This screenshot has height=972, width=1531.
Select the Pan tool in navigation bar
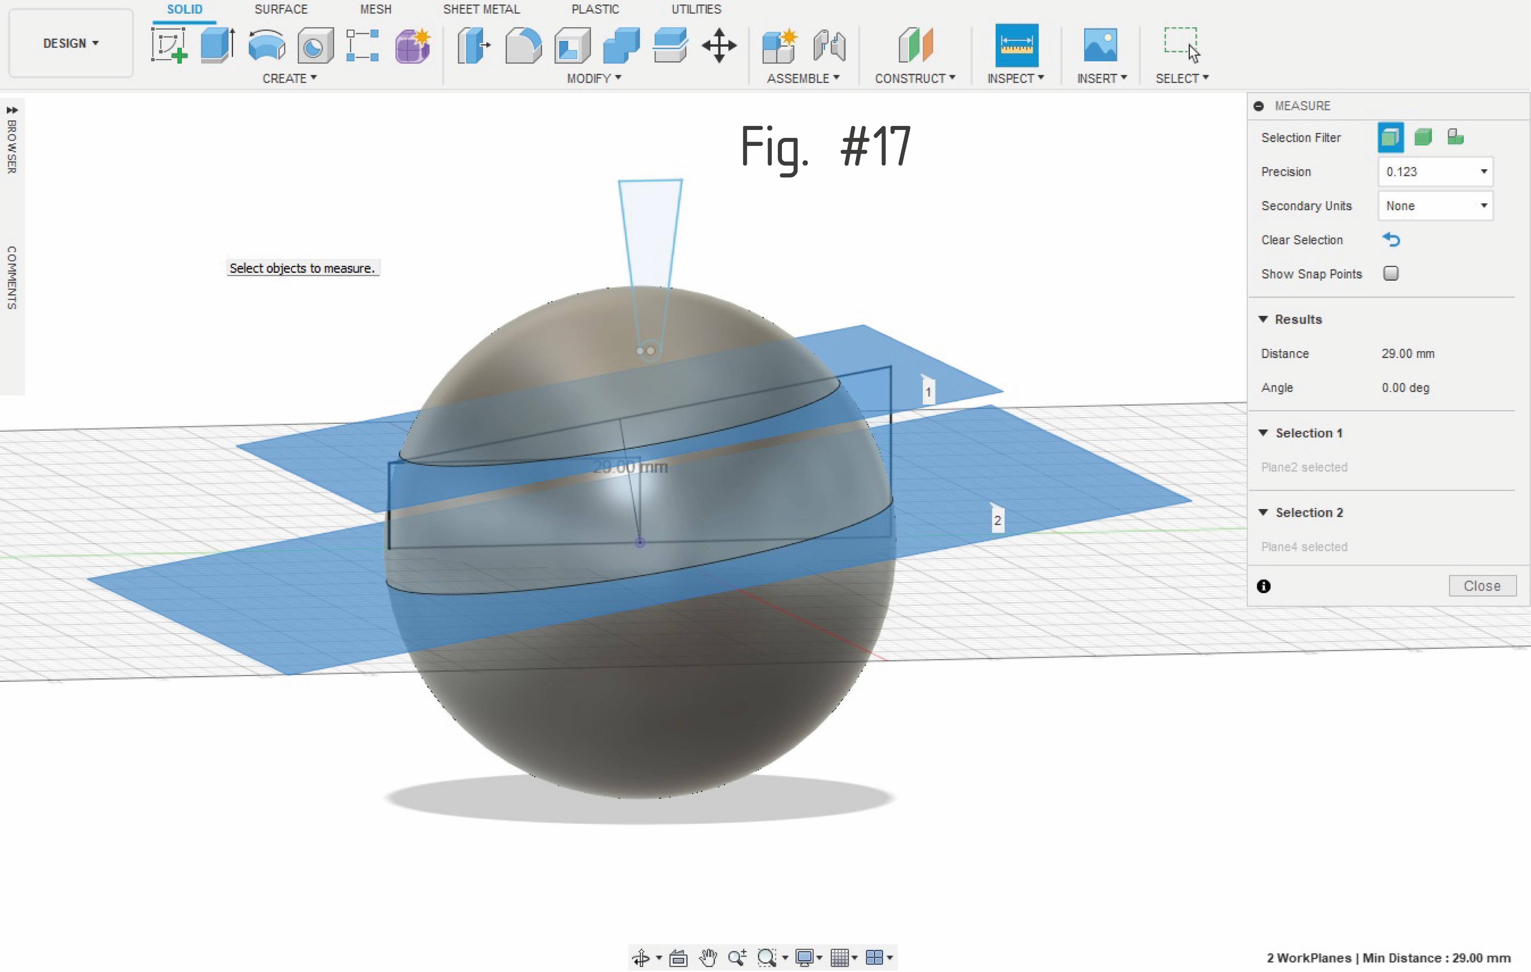click(708, 957)
